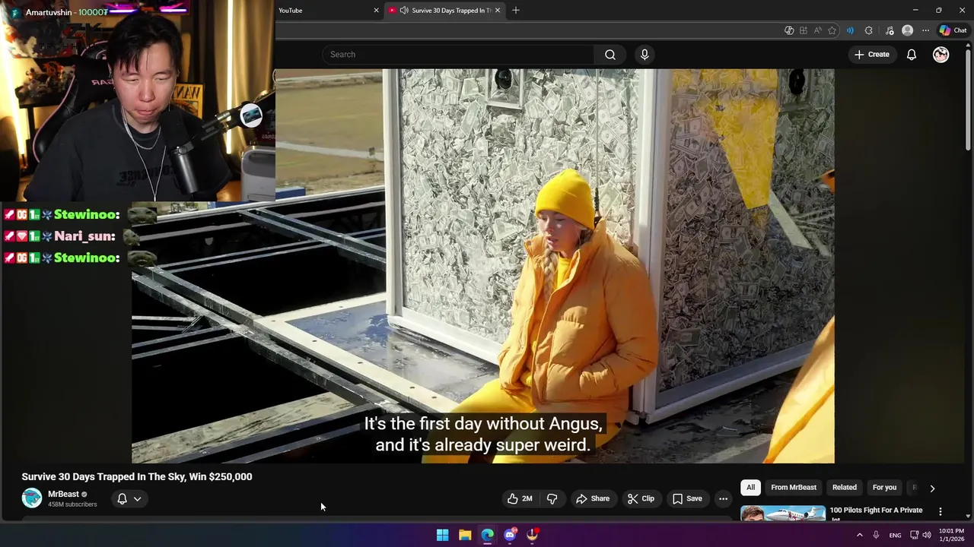The height and width of the screenshot is (547, 974).
Task: Open the Edge browser profile icon
Action: pos(907,30)
